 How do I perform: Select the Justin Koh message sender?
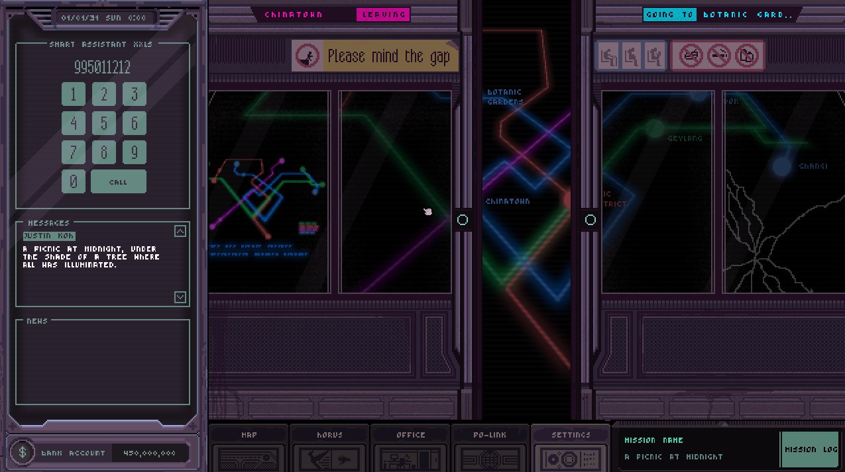pos(49,236)
